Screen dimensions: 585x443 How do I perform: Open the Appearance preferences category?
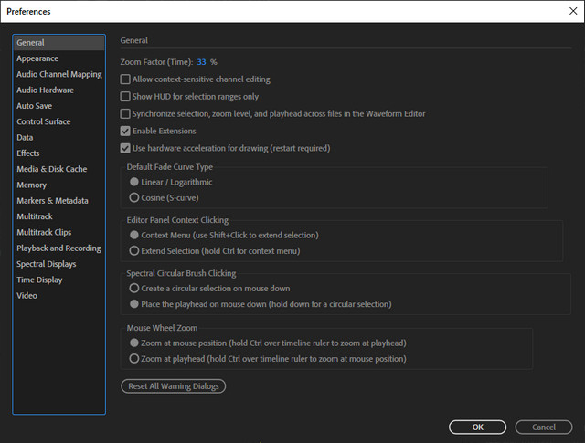coord(37,58)
